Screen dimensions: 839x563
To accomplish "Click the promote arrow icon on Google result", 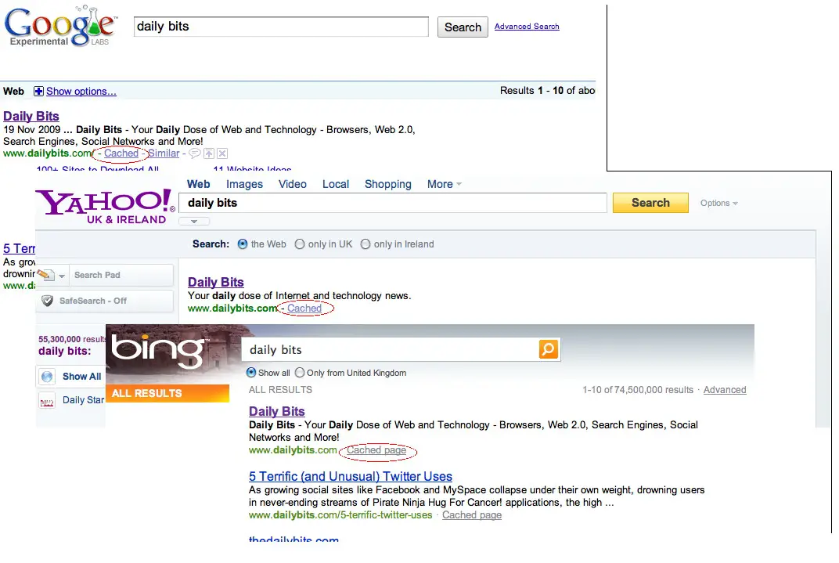I will click(209, 153).
